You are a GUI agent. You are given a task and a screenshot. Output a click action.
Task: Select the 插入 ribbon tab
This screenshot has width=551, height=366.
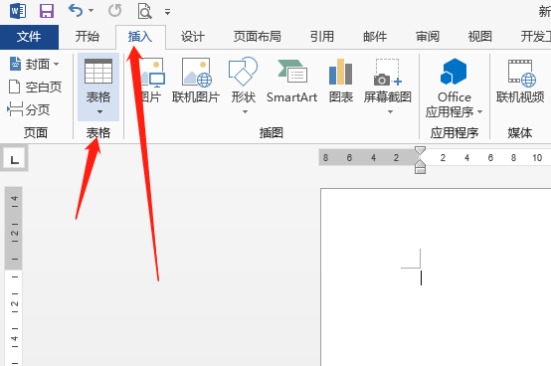coord(140,37)
